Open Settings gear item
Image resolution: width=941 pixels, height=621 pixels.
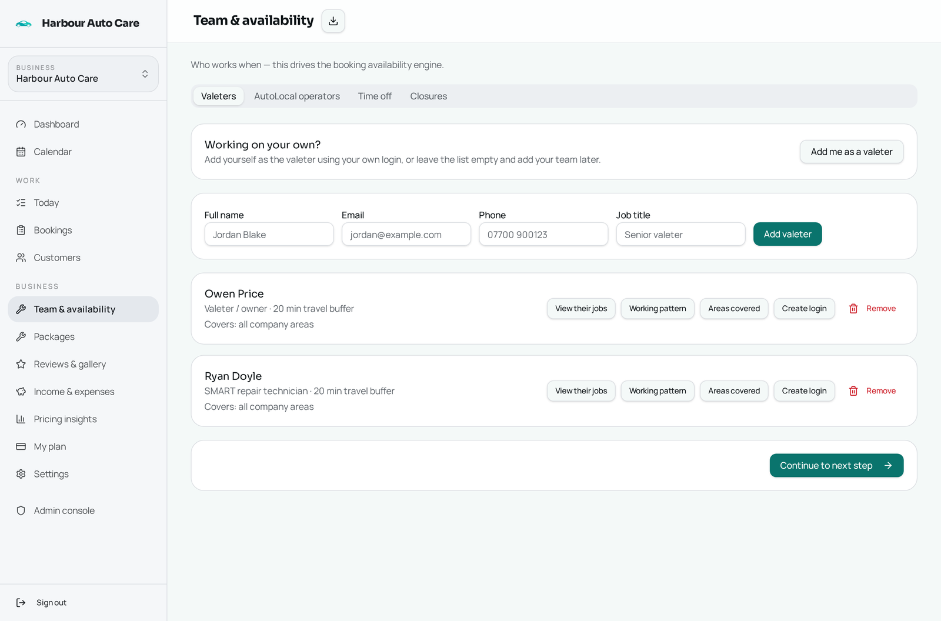[83, 474]
